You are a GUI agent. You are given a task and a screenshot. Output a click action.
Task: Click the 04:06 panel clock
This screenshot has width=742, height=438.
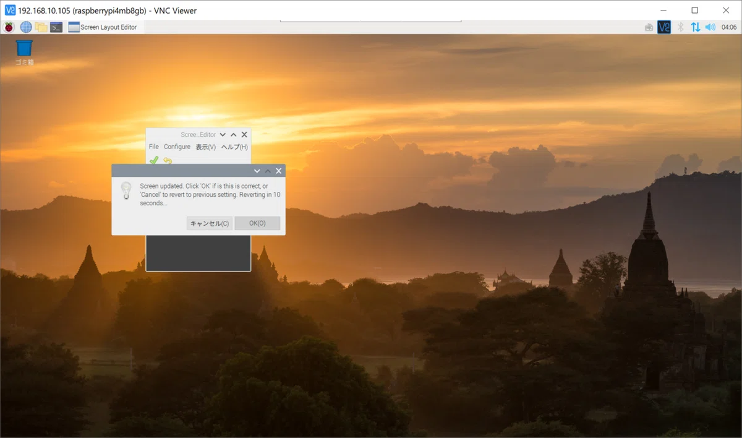(728, 27)
